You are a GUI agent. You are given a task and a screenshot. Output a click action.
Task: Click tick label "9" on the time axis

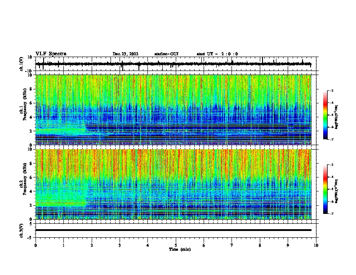[288, 245]
